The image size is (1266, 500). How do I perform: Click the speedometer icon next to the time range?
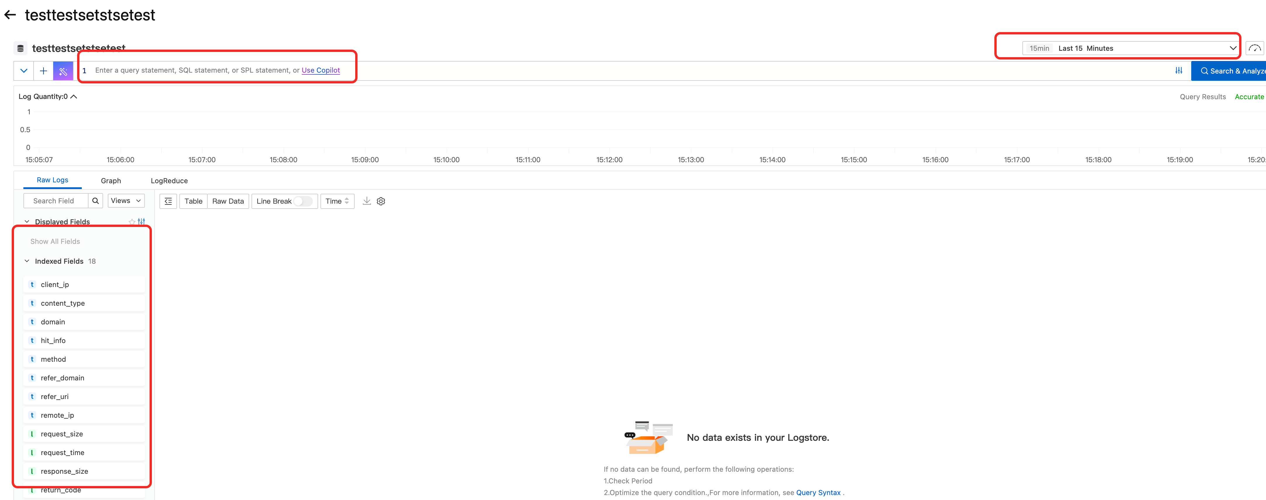[1254, 48]
